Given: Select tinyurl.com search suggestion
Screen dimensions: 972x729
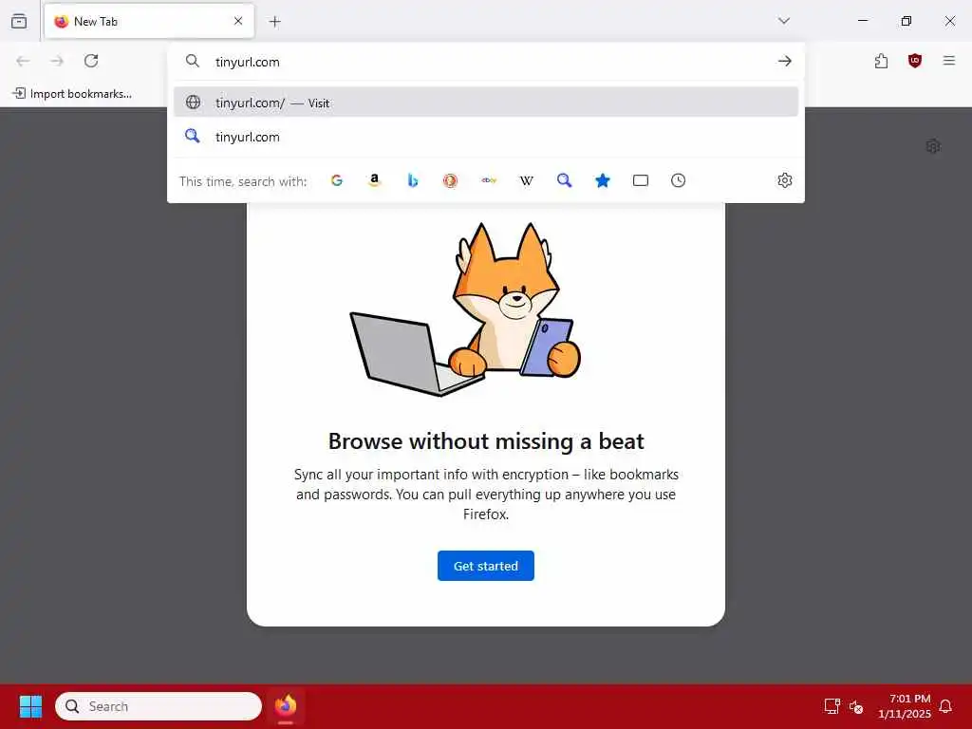Looking at the screenshot, I should click(485, 137).
